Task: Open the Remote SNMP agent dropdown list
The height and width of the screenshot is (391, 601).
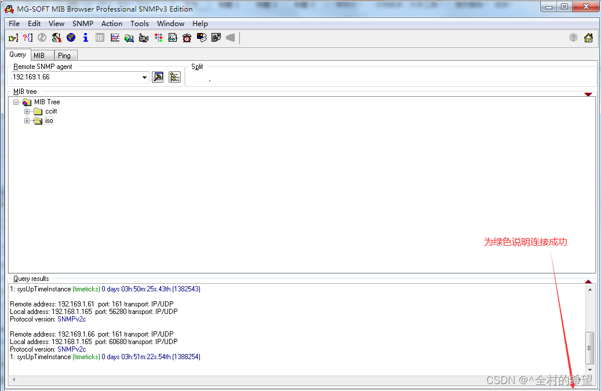Action: (144, 77)
